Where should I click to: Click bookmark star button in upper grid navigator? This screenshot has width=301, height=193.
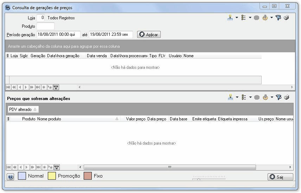(44, 87)
